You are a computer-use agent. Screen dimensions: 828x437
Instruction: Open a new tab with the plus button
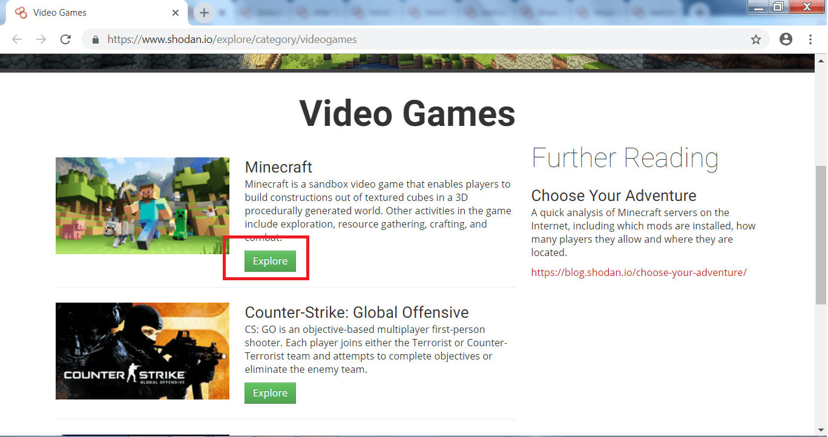pyautogui.click(x=205, y=13)
